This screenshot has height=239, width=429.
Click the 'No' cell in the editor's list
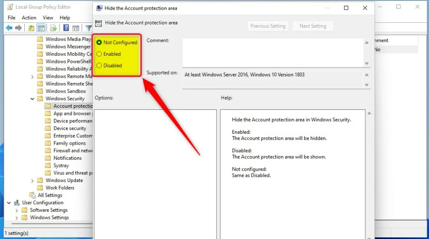click(x=377, y=49)
